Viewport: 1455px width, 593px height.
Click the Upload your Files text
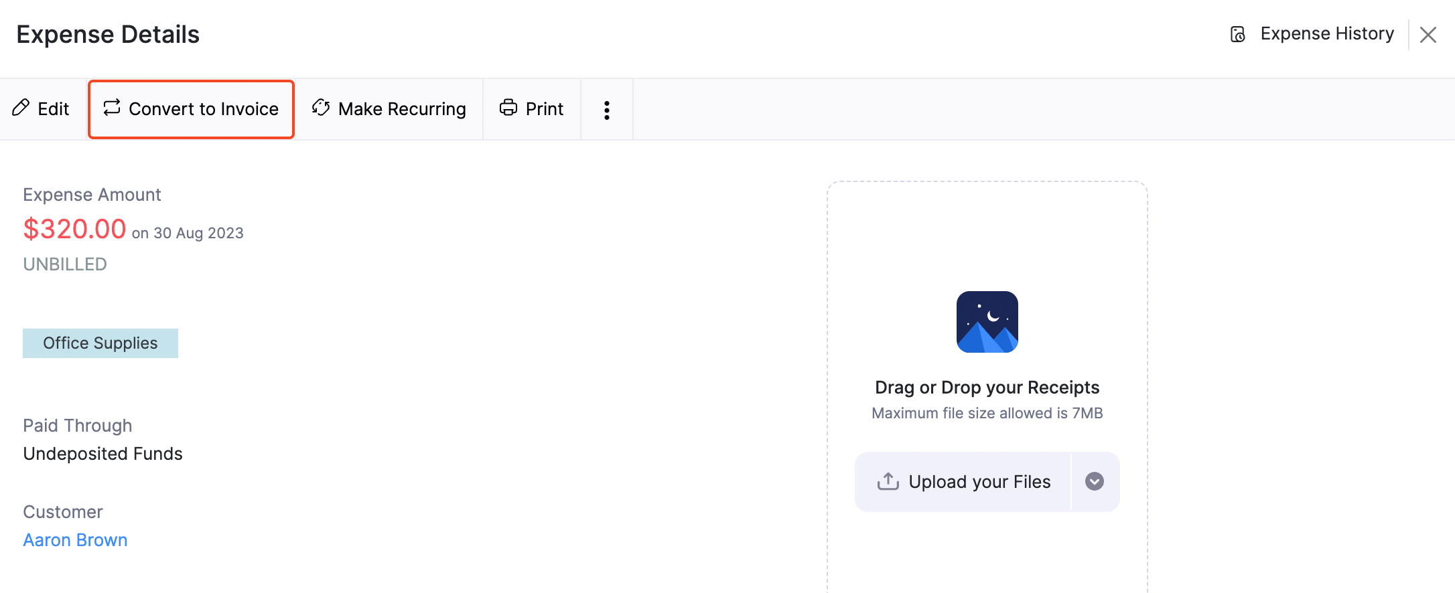pyautogui.click(x=979, y=482)
